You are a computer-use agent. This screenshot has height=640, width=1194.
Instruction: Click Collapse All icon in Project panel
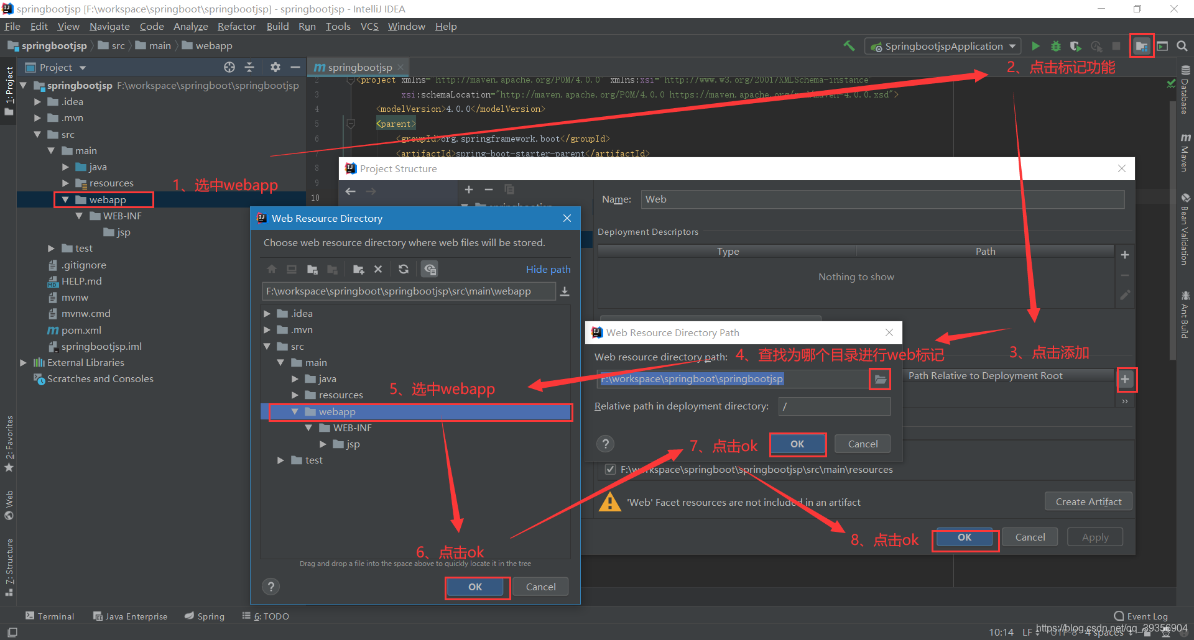[249, 67]
